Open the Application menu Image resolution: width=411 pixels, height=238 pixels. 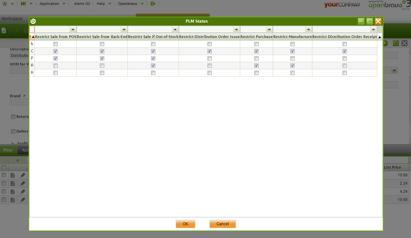pyautogui.click(x=49, y=4)
